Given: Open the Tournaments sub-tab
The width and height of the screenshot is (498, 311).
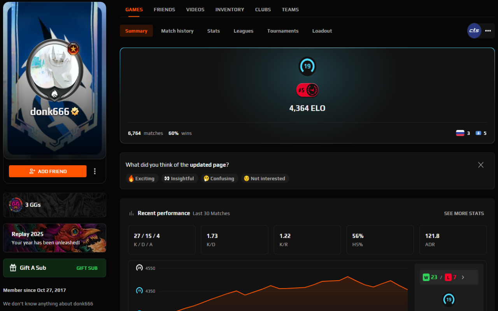Looking at the screenshot, I should (283, 31).
